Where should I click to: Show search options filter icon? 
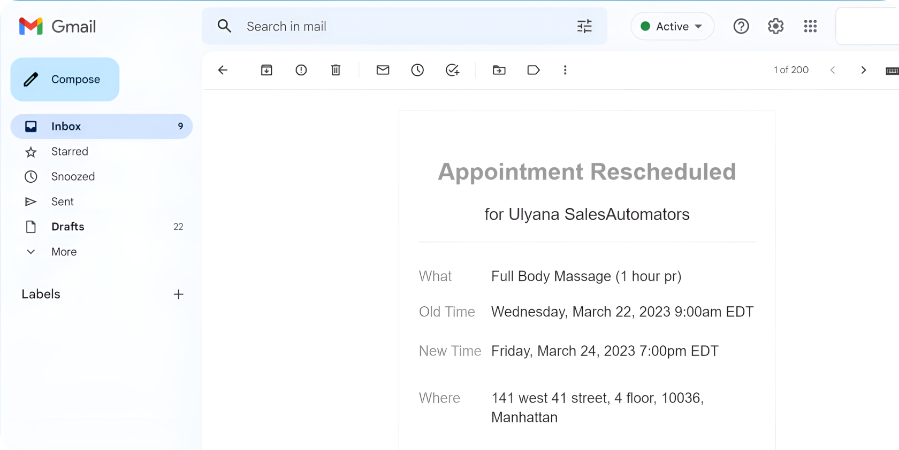584,26
